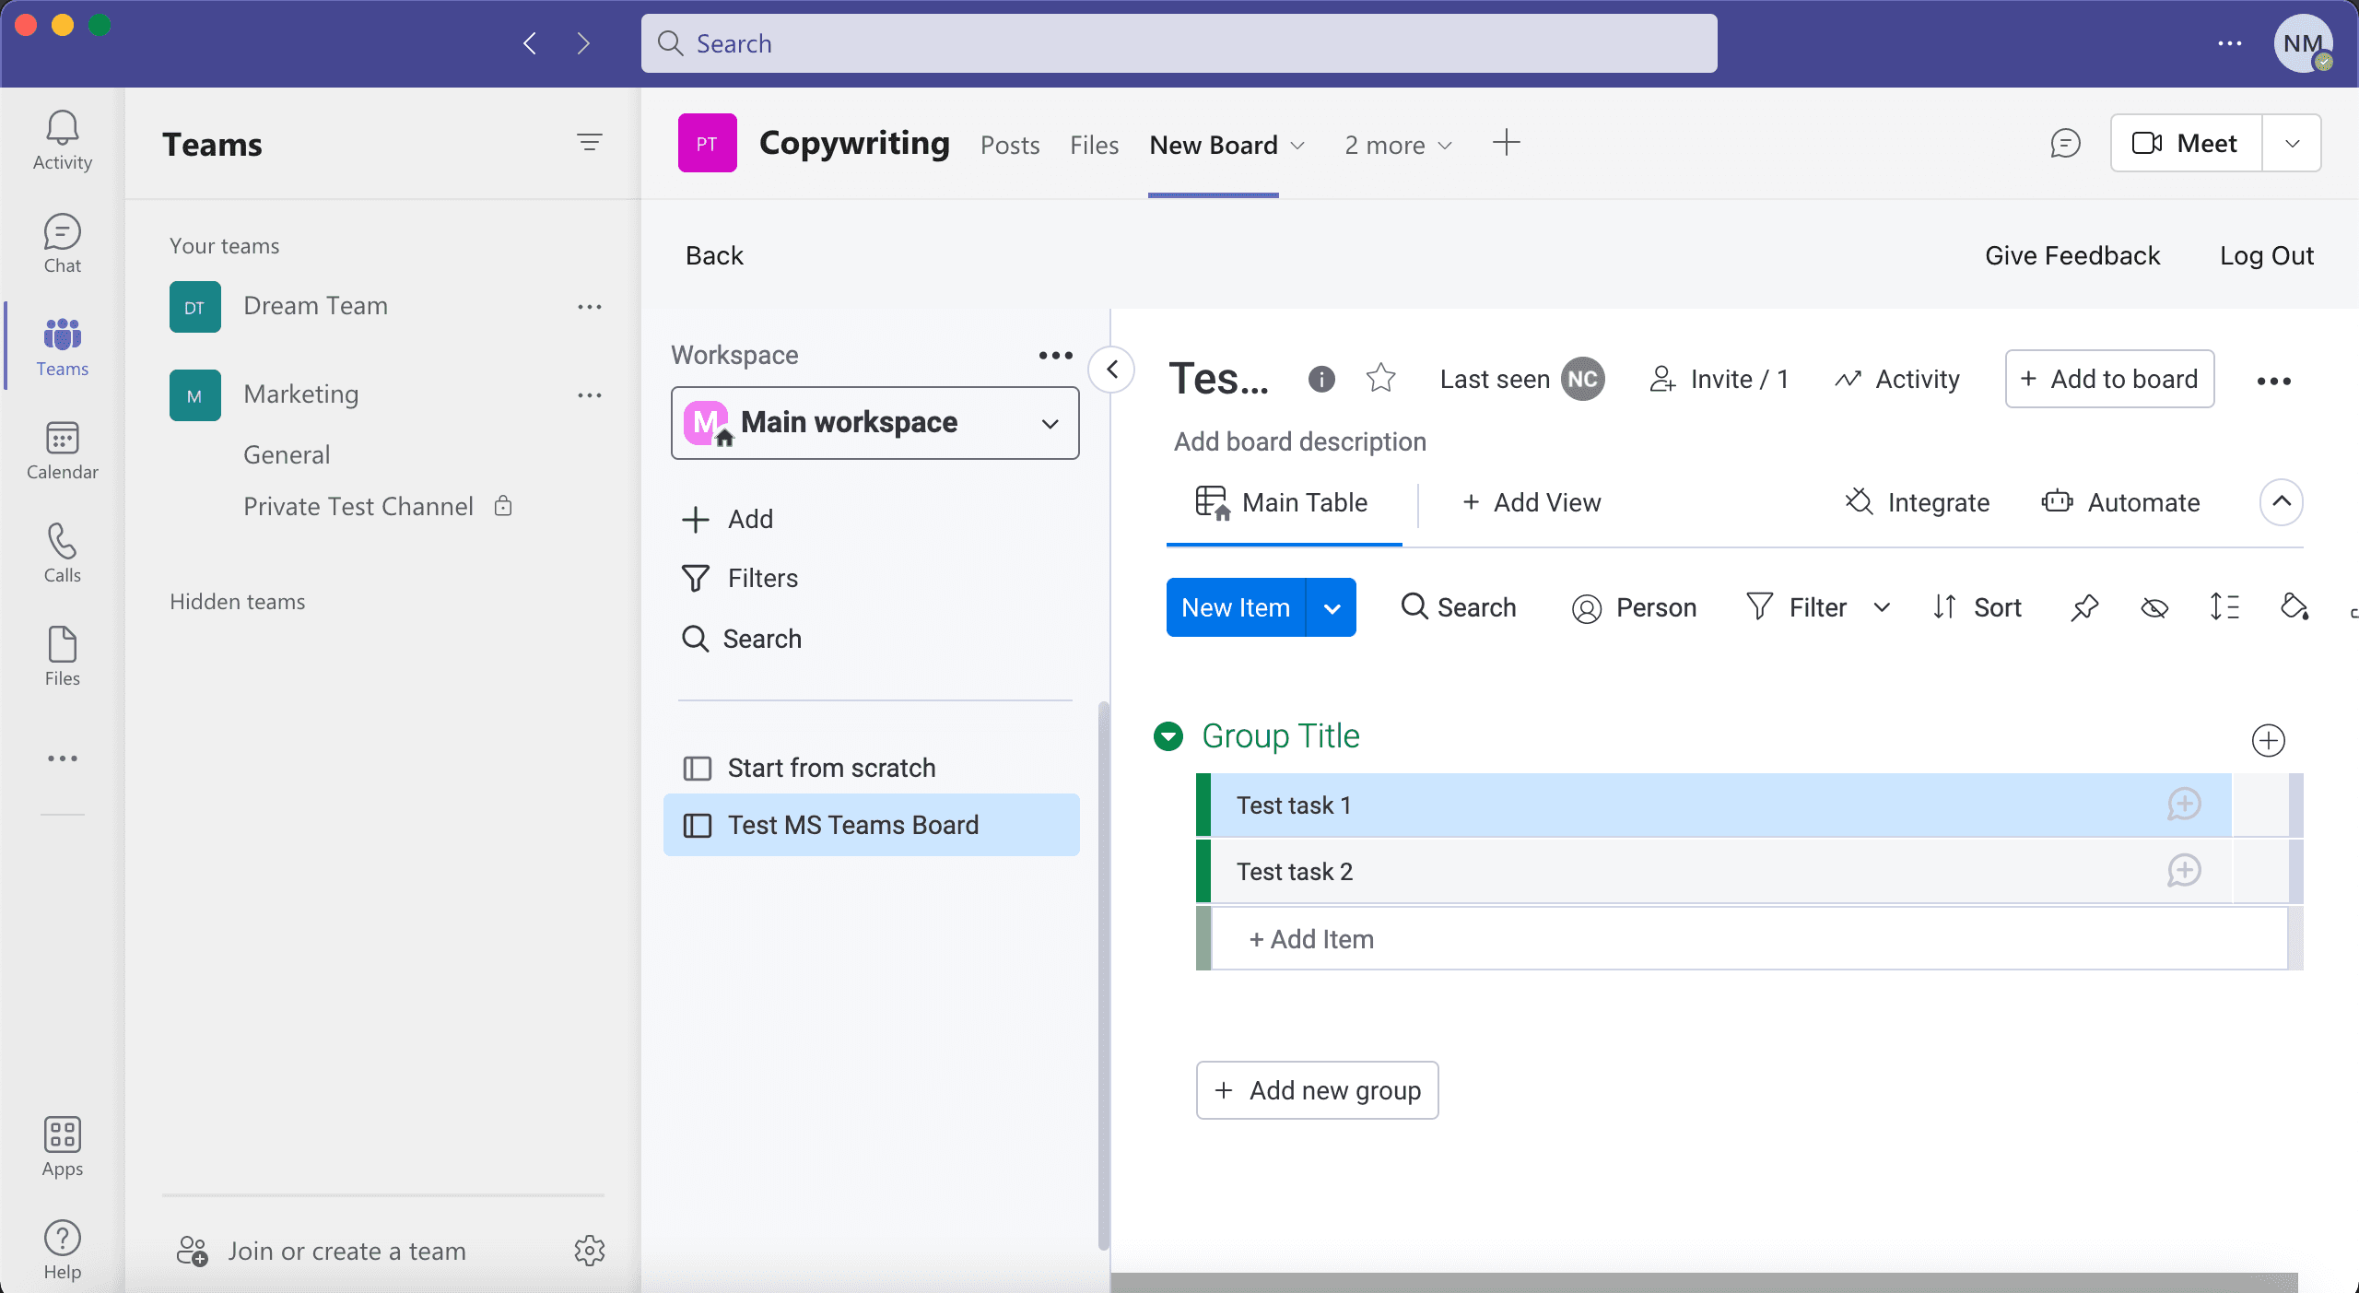Screen dimensions: 2359x1293
Task: Click the green group color bar of Test task 1
Action: pyautogui.click(x=1203, y=805)
